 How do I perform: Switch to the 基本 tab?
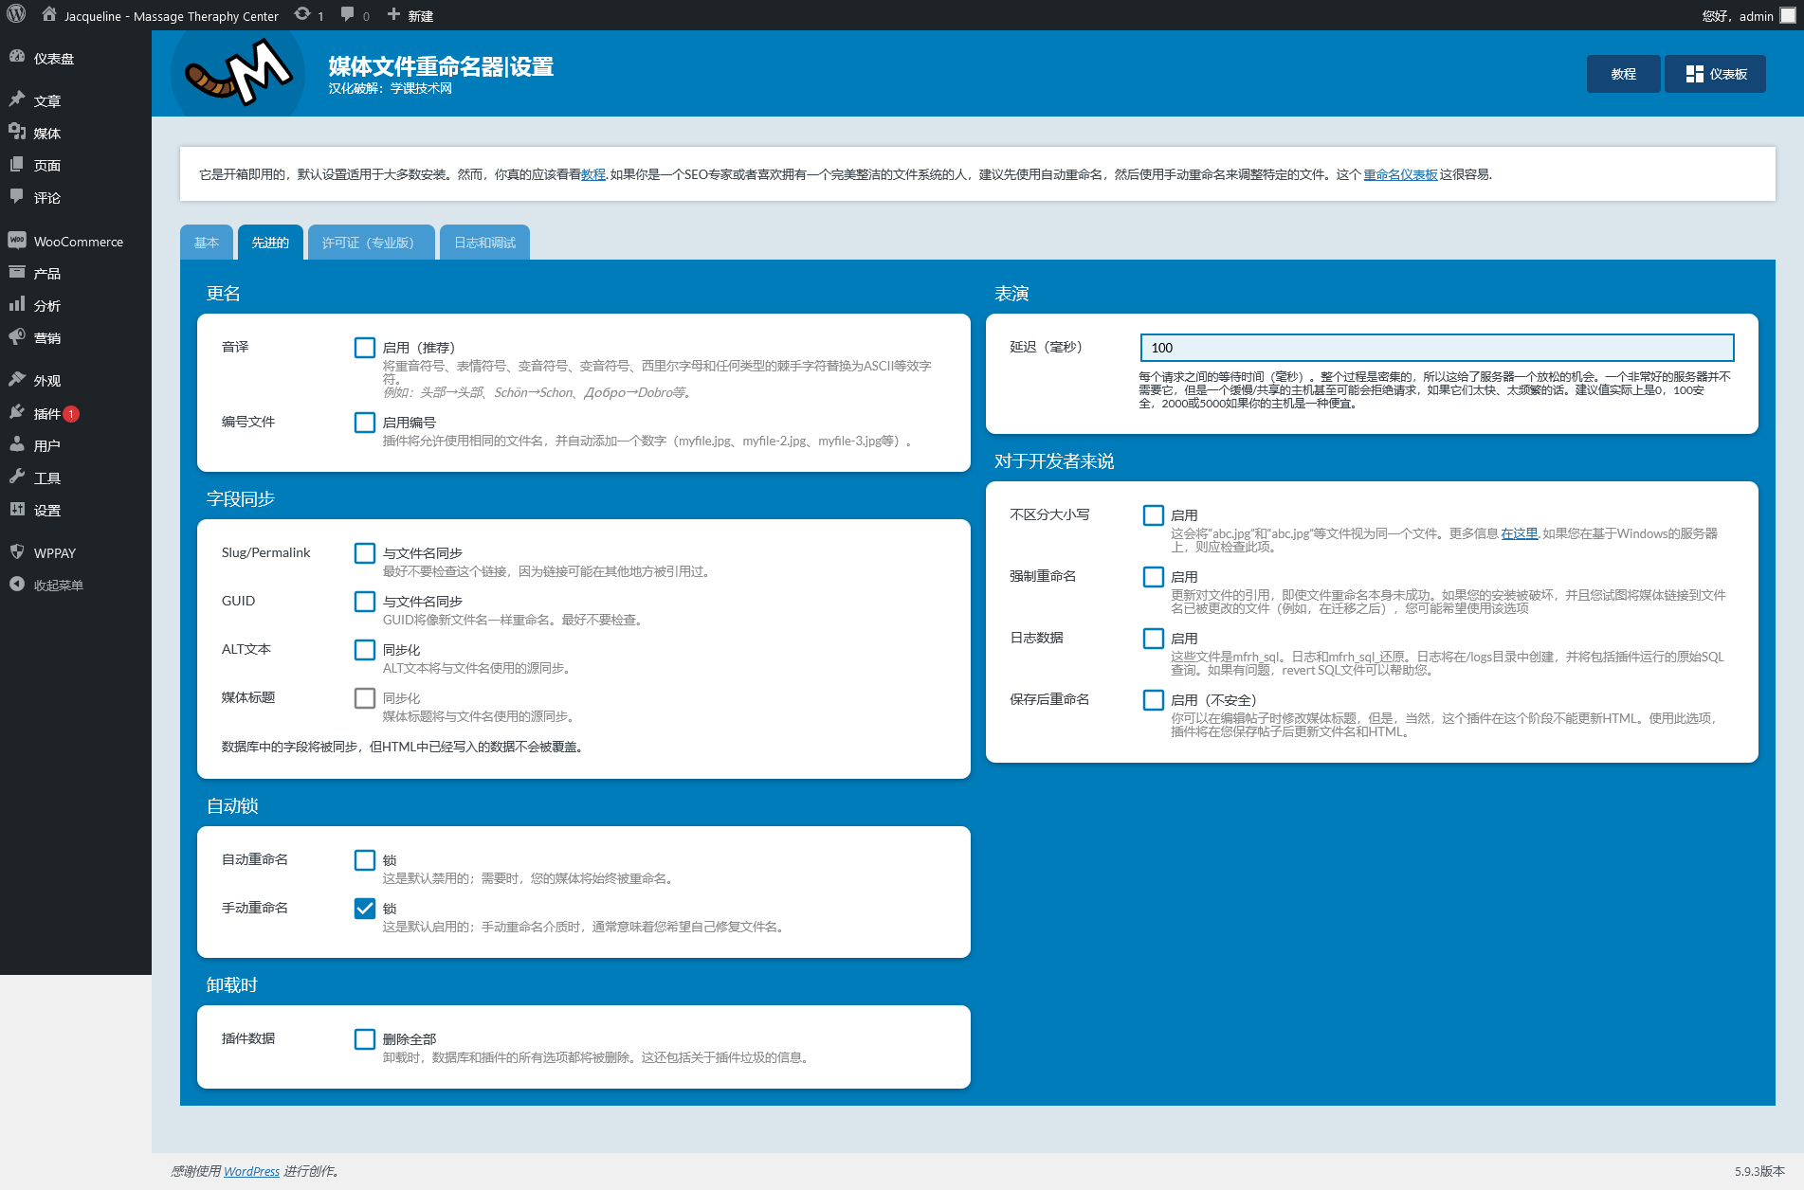click(207, 243)
